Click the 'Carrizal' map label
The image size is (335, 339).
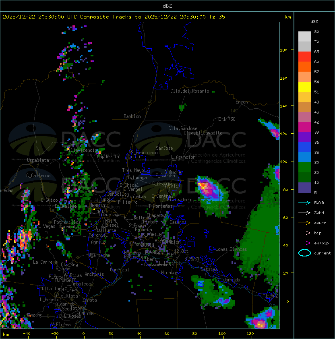(120, 270)
